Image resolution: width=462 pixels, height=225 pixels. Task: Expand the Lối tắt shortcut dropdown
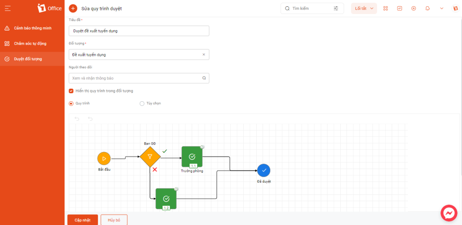coord(364,8)
